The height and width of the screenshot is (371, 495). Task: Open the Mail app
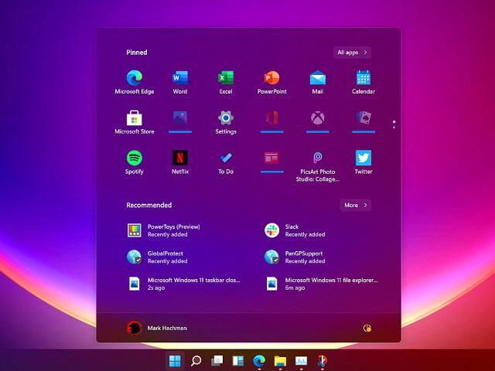[318, 83]
